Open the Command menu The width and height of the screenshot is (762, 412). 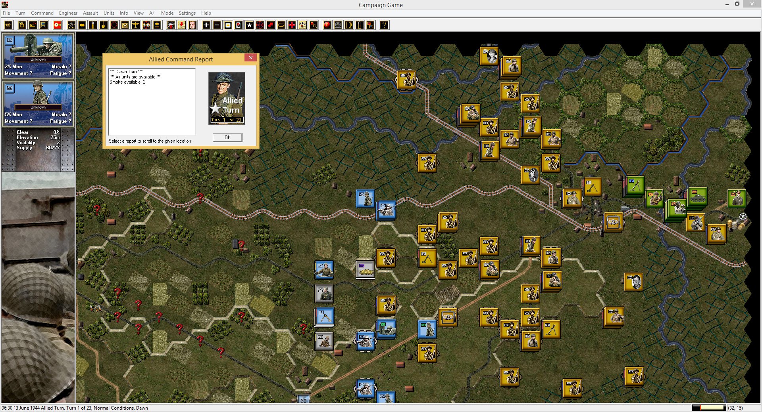click(x=42, y=13)
